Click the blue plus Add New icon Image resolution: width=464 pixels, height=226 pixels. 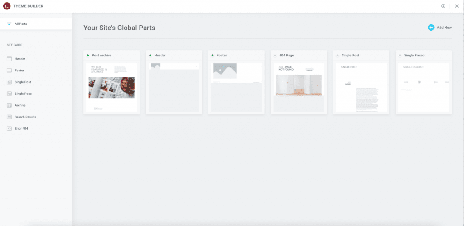coord(431,28)
